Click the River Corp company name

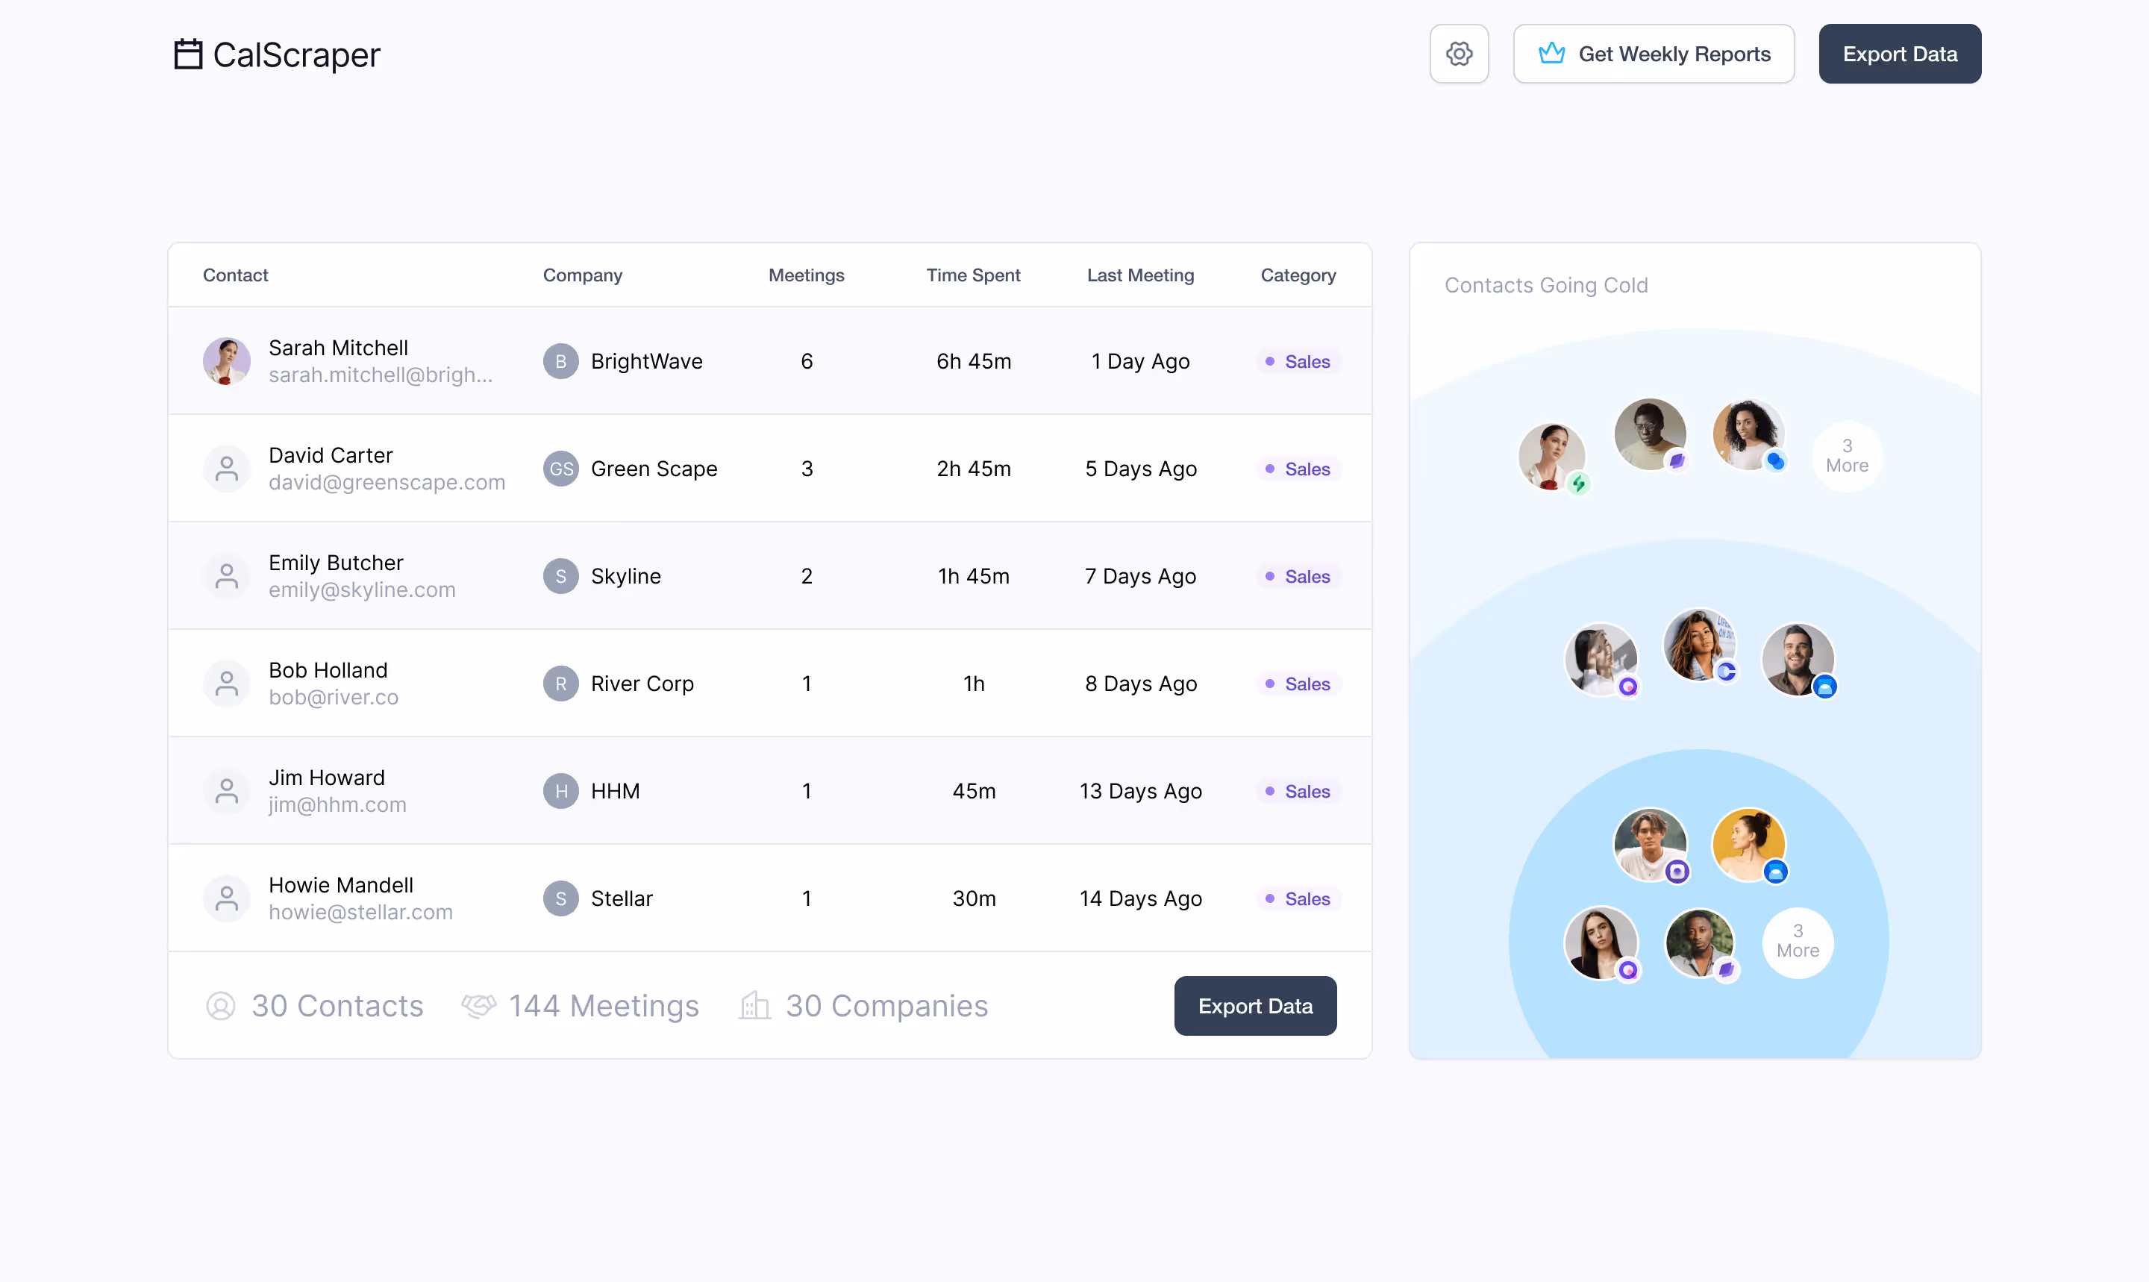[642, 684]
